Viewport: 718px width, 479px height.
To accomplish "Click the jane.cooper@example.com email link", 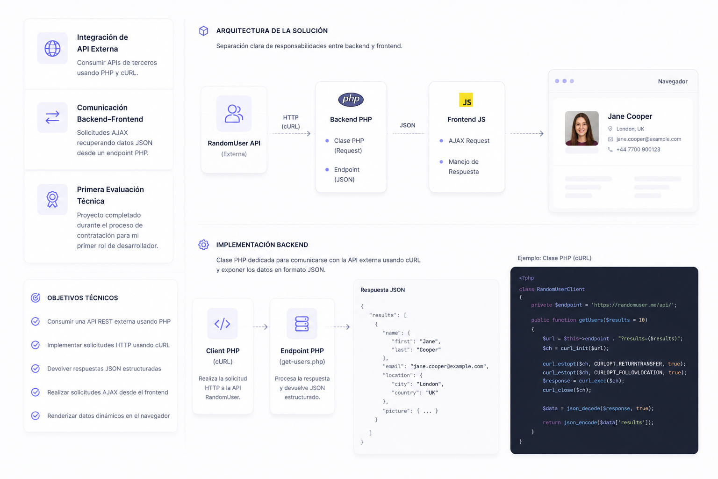I will pos(648,139).
